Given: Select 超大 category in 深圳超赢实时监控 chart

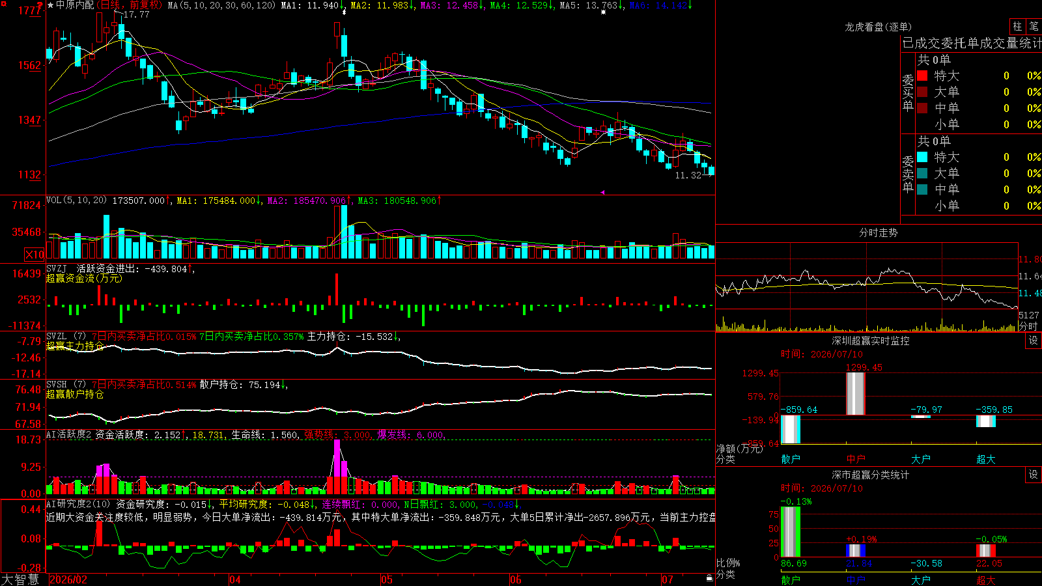Looking at the screenshot, I should pyautogui.click(x=986, y=459).
